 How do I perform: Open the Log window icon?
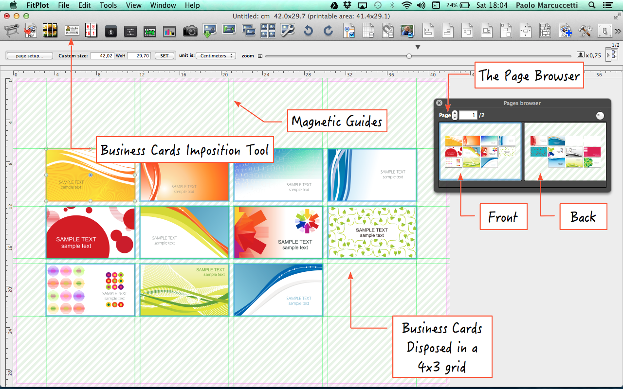tap(150, 31)
